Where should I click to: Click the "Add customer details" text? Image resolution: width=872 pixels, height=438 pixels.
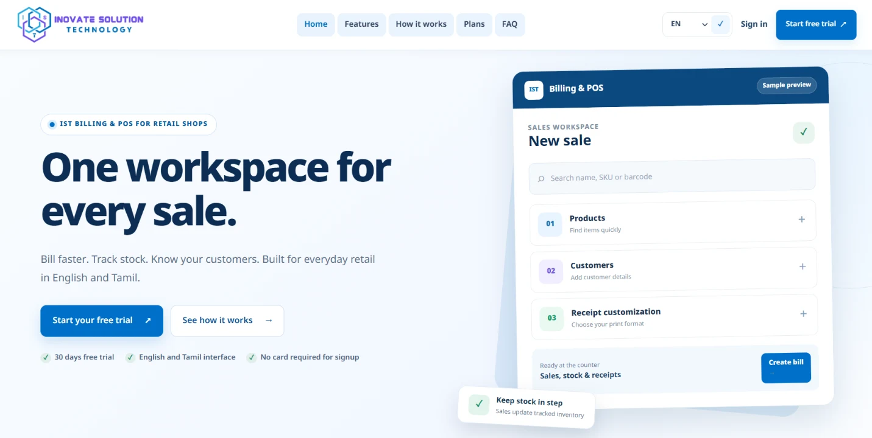pos(601,277)
